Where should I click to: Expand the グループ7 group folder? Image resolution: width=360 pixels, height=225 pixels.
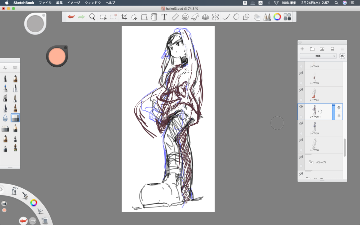click(311, 162)
